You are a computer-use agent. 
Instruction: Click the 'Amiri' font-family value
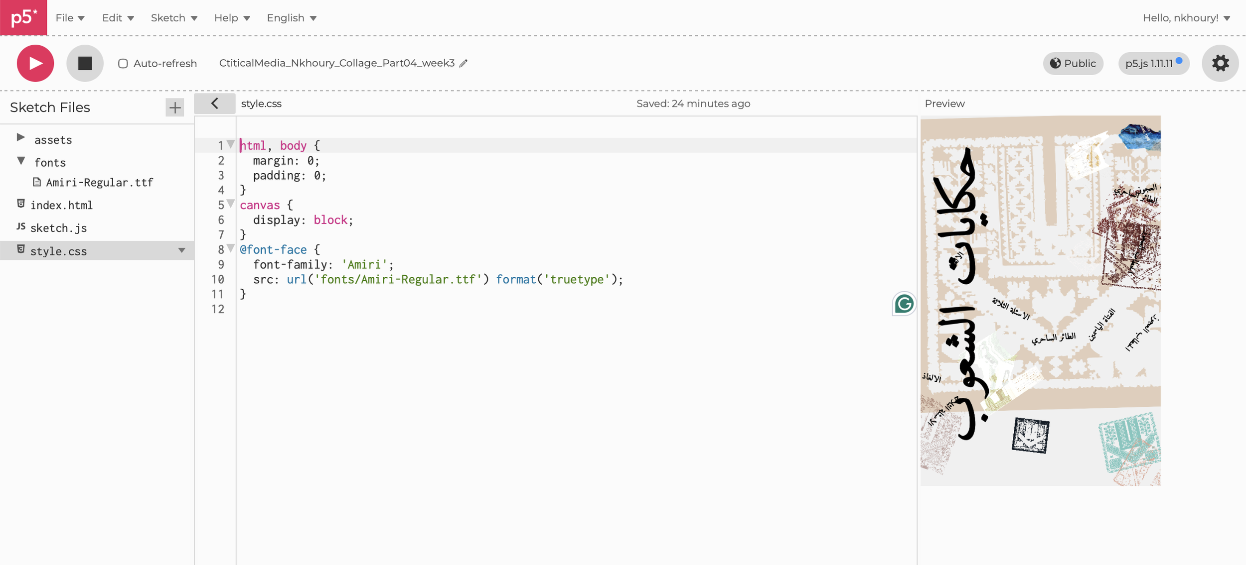click(x=364, y=264)
